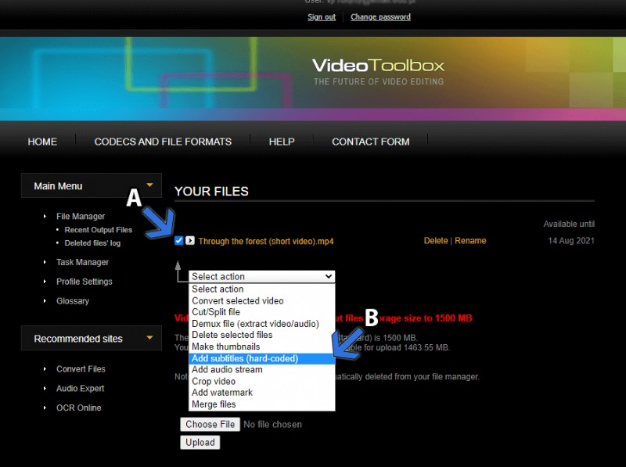This screenshot has width=626, height=467.
Task: Open the Select action dropdown
Action: pyautogui.click(x=261, y=276)
